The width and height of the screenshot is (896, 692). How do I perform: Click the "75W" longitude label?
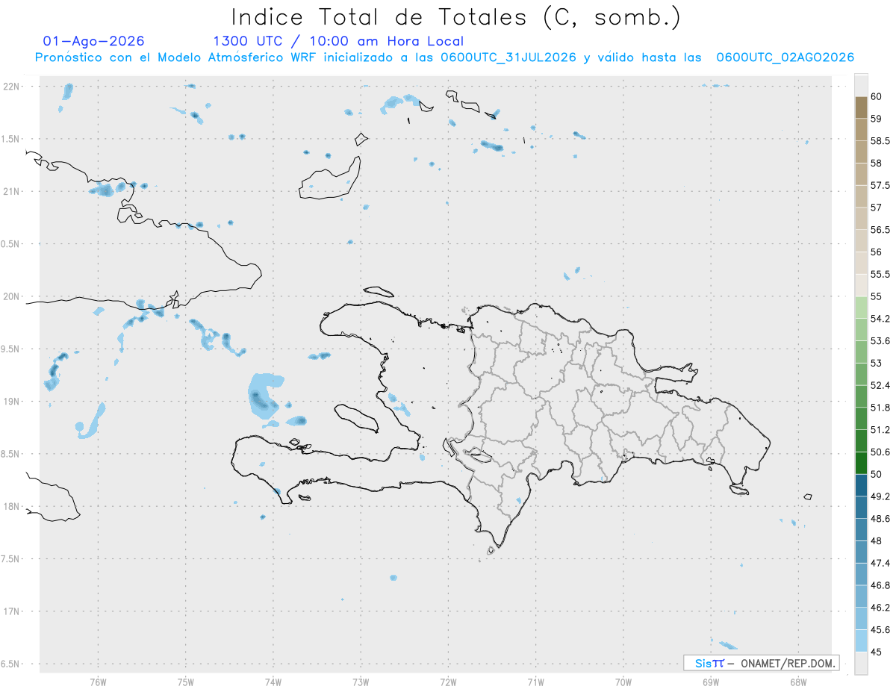(186, 682)
